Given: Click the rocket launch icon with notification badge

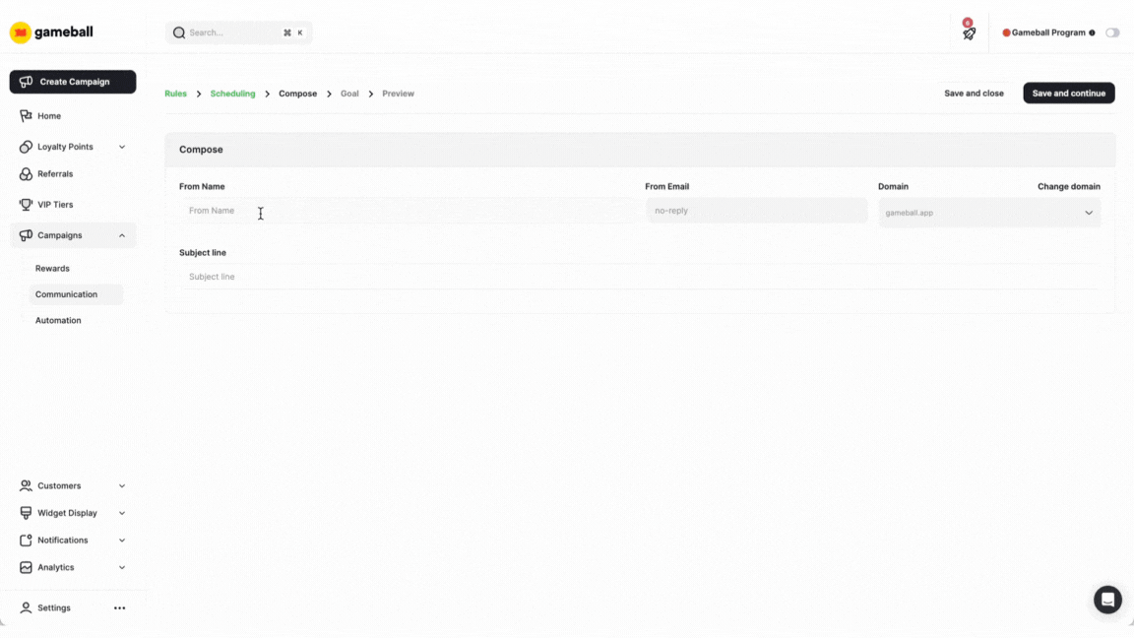Looking at the screenshot, I should pos(968,32).
